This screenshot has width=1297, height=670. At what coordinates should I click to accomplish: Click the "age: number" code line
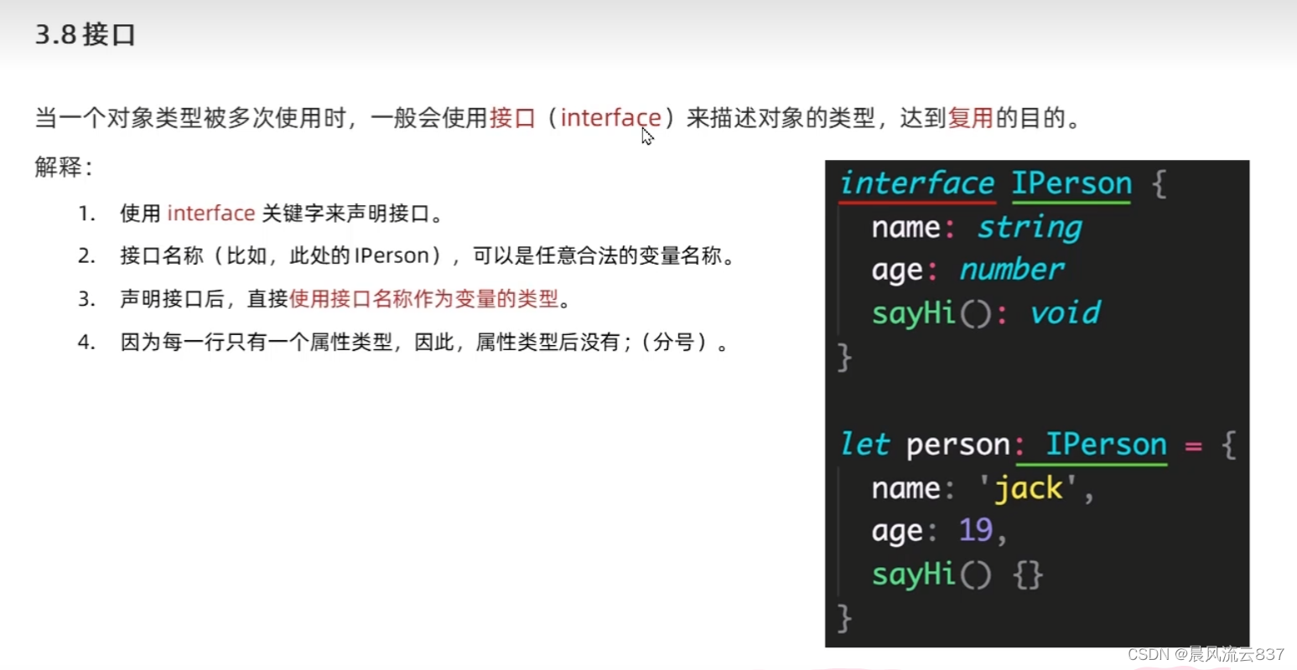point(968,271)
